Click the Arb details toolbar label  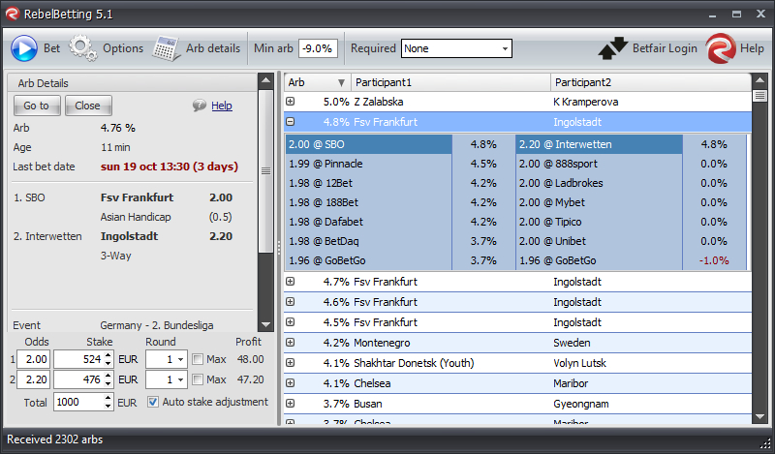[213, 48]
